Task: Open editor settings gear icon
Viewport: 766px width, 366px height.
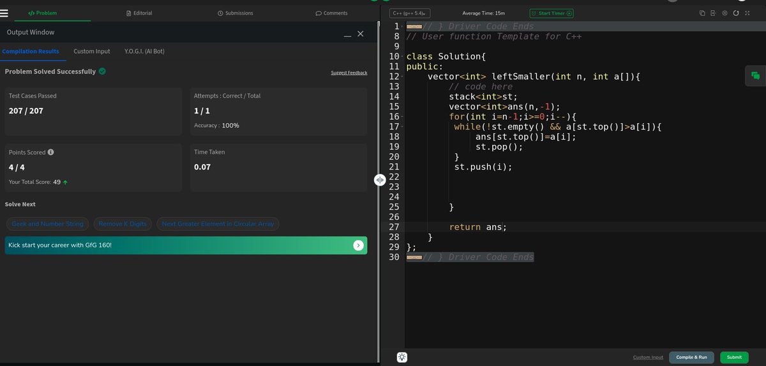Action: point(725,13)
